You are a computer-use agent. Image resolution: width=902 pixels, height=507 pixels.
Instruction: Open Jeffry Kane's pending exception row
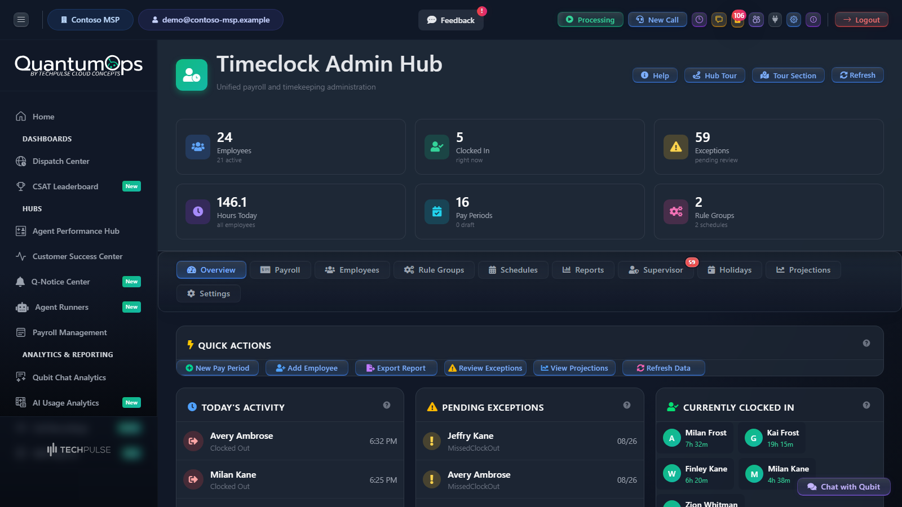pyautogui.click(x=530, y=441)
